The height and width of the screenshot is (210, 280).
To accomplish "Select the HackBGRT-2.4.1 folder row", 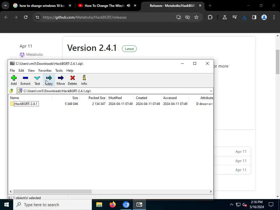I will 111,104.
